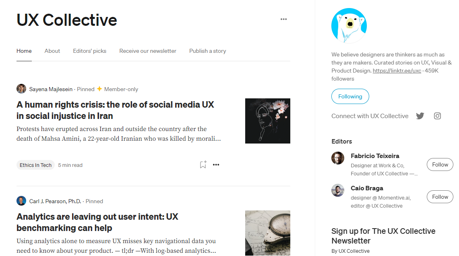Screen dimensions: 459x256
Task: Open the Editors' picks tab
Action: click(89, 51)
